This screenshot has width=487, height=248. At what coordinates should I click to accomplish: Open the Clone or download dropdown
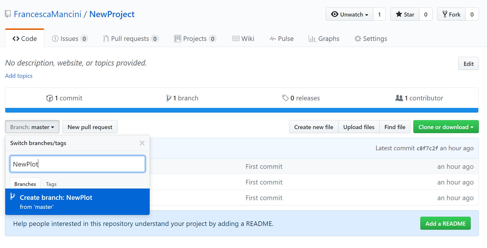click(446, 127)
